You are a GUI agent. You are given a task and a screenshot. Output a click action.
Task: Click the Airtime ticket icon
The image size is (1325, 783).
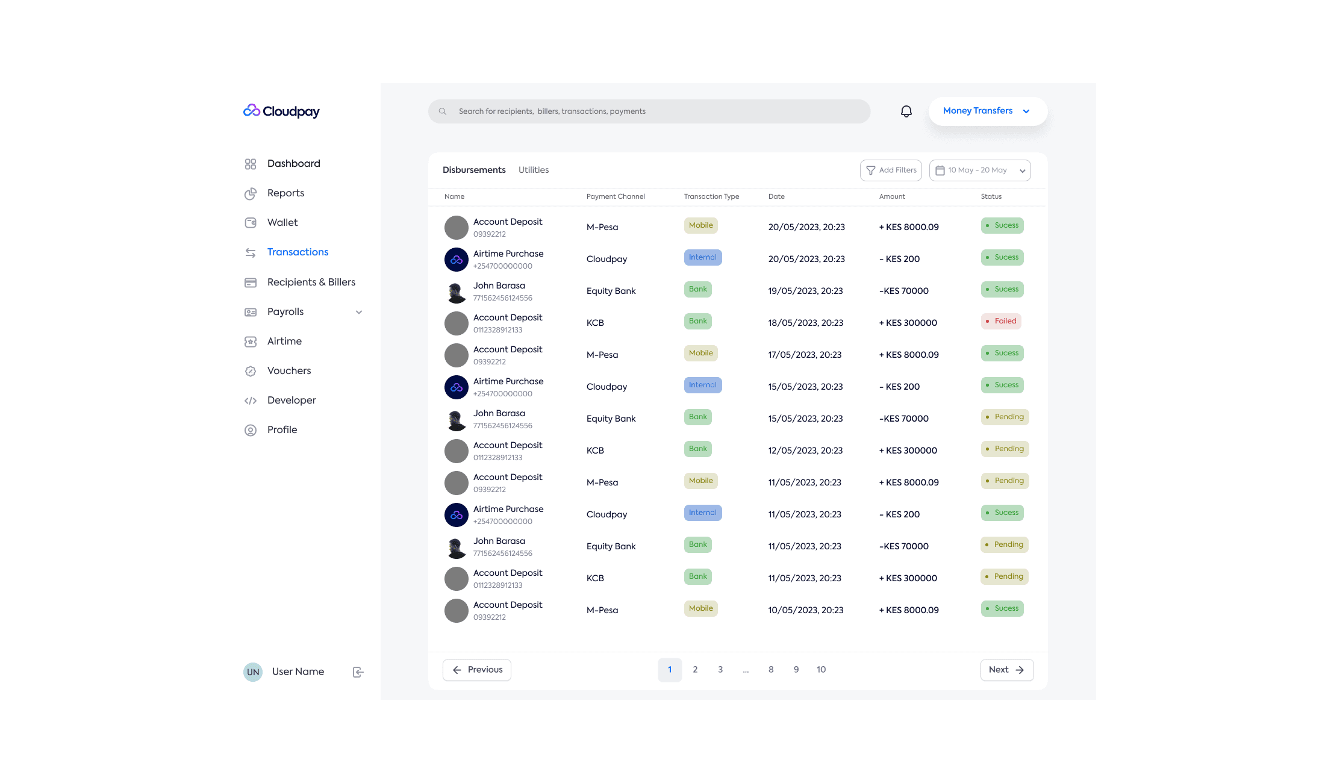251,342
